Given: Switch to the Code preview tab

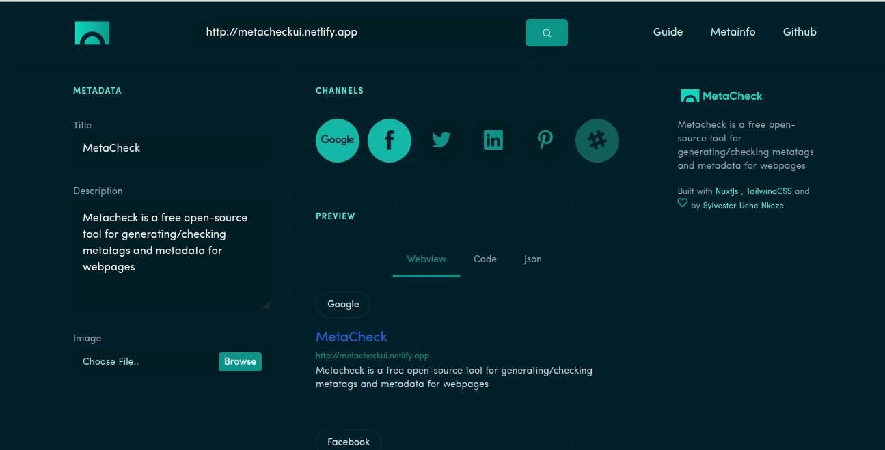Looking at the screenshot, I should pos(485,259).
